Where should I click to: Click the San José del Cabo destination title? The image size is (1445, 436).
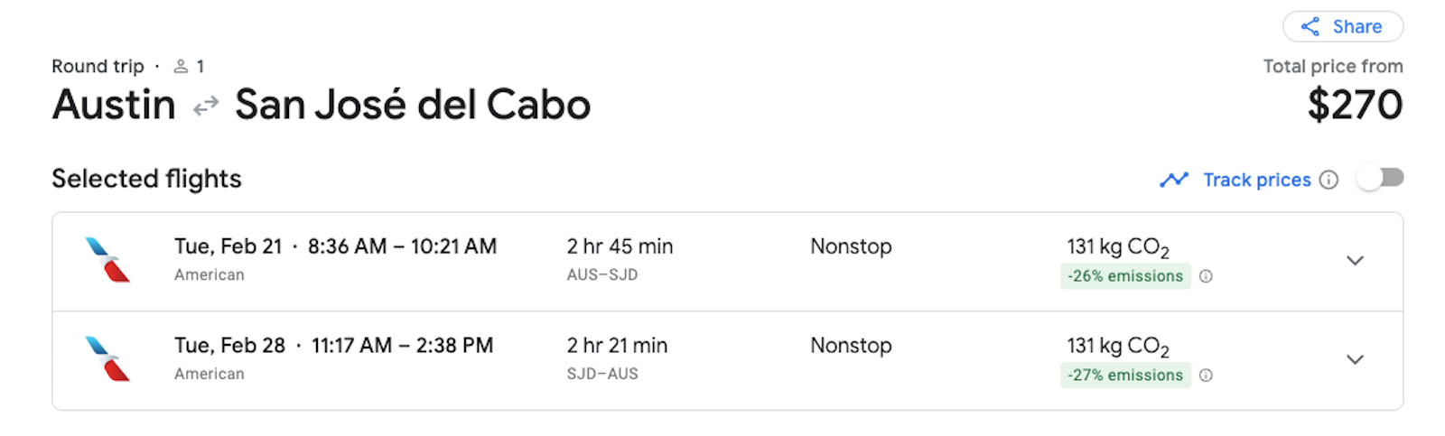click(x=413, y=105)
